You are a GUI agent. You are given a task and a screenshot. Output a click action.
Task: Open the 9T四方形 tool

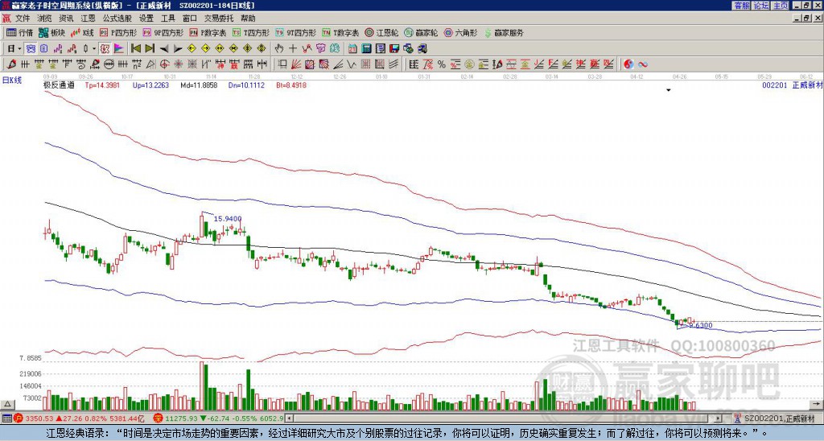pyautogui.click(x=295, y=32)
